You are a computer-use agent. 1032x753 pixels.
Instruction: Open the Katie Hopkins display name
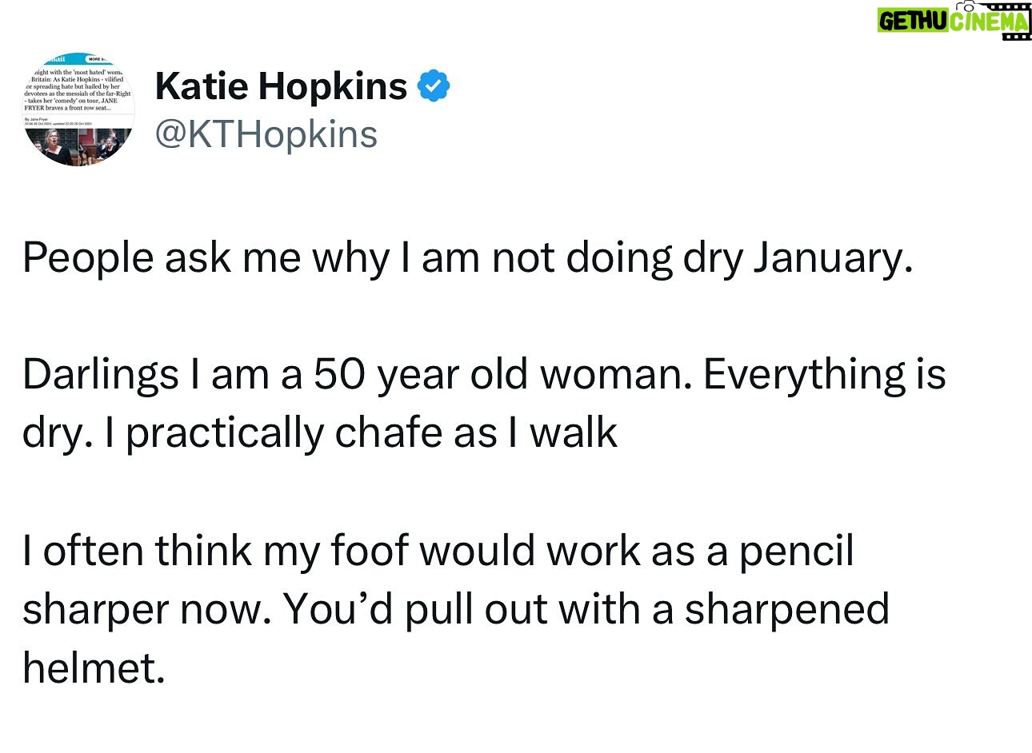coord(281,86)
